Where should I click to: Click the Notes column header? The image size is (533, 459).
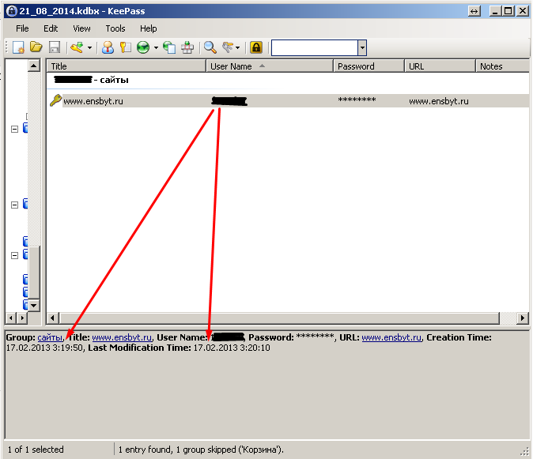pyautogui.click(x=502, y=66)
